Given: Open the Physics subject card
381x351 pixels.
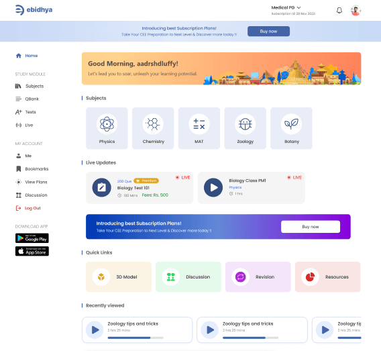Looking at the screenshot, I should point(107,128).
